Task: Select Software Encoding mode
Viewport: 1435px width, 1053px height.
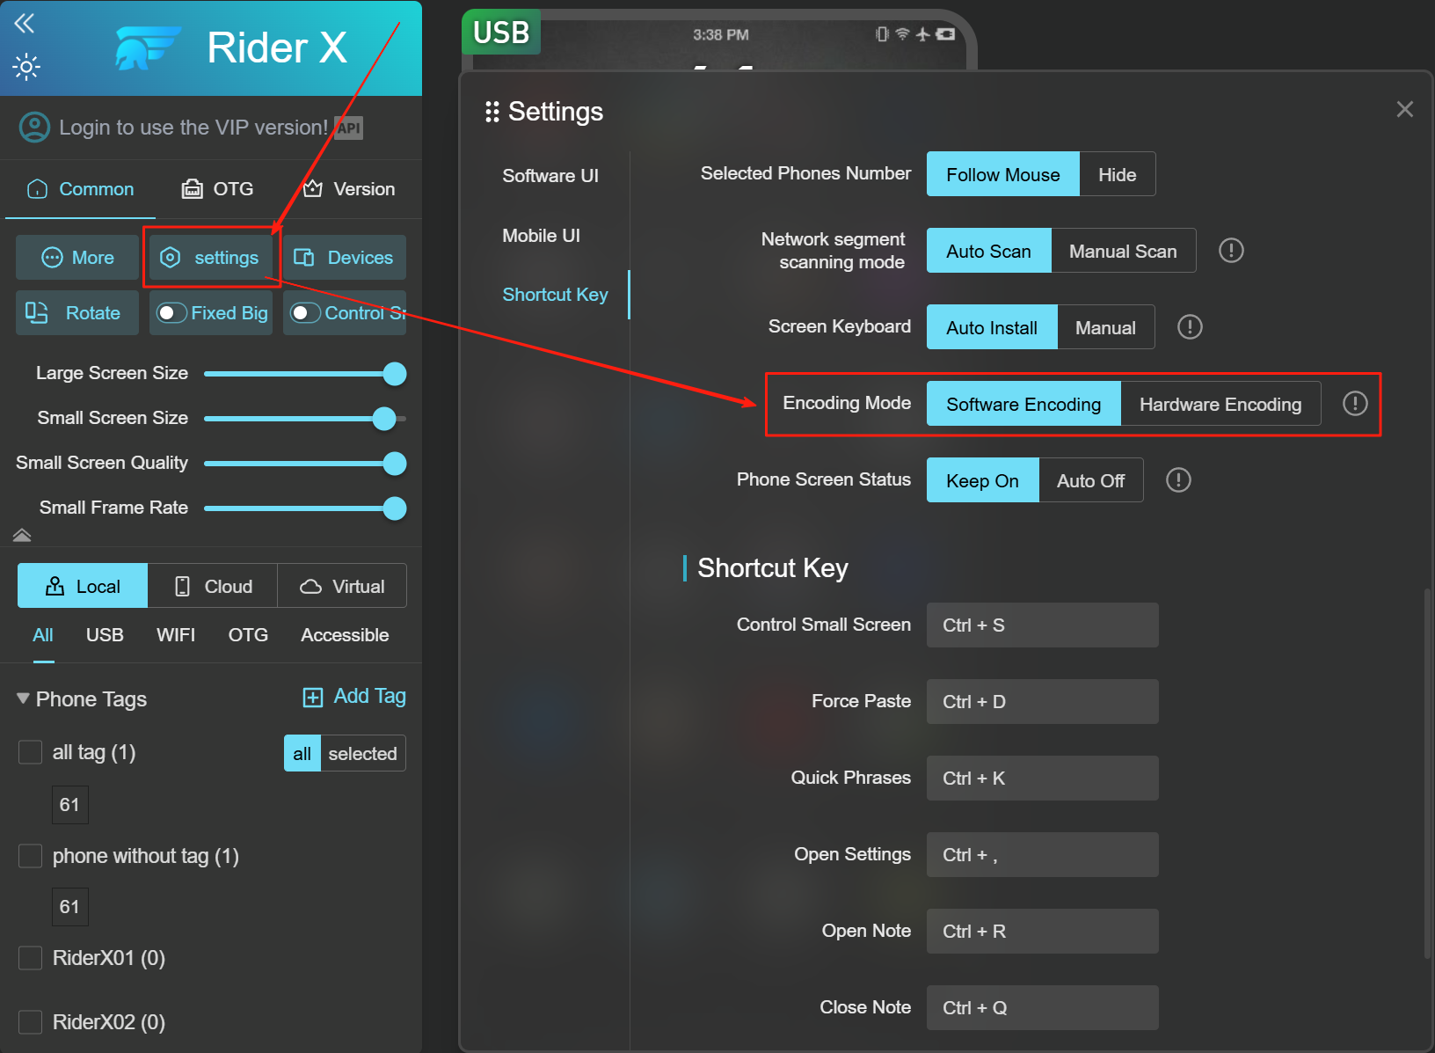Action: pos(1023,405)
